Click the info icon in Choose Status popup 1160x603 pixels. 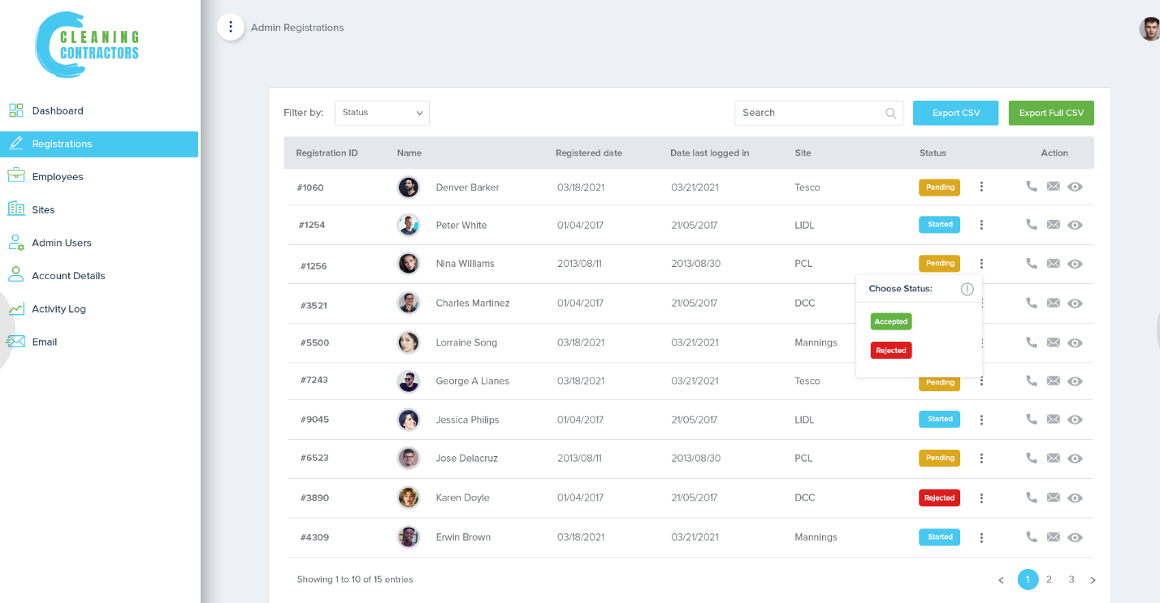pos(967,289)
